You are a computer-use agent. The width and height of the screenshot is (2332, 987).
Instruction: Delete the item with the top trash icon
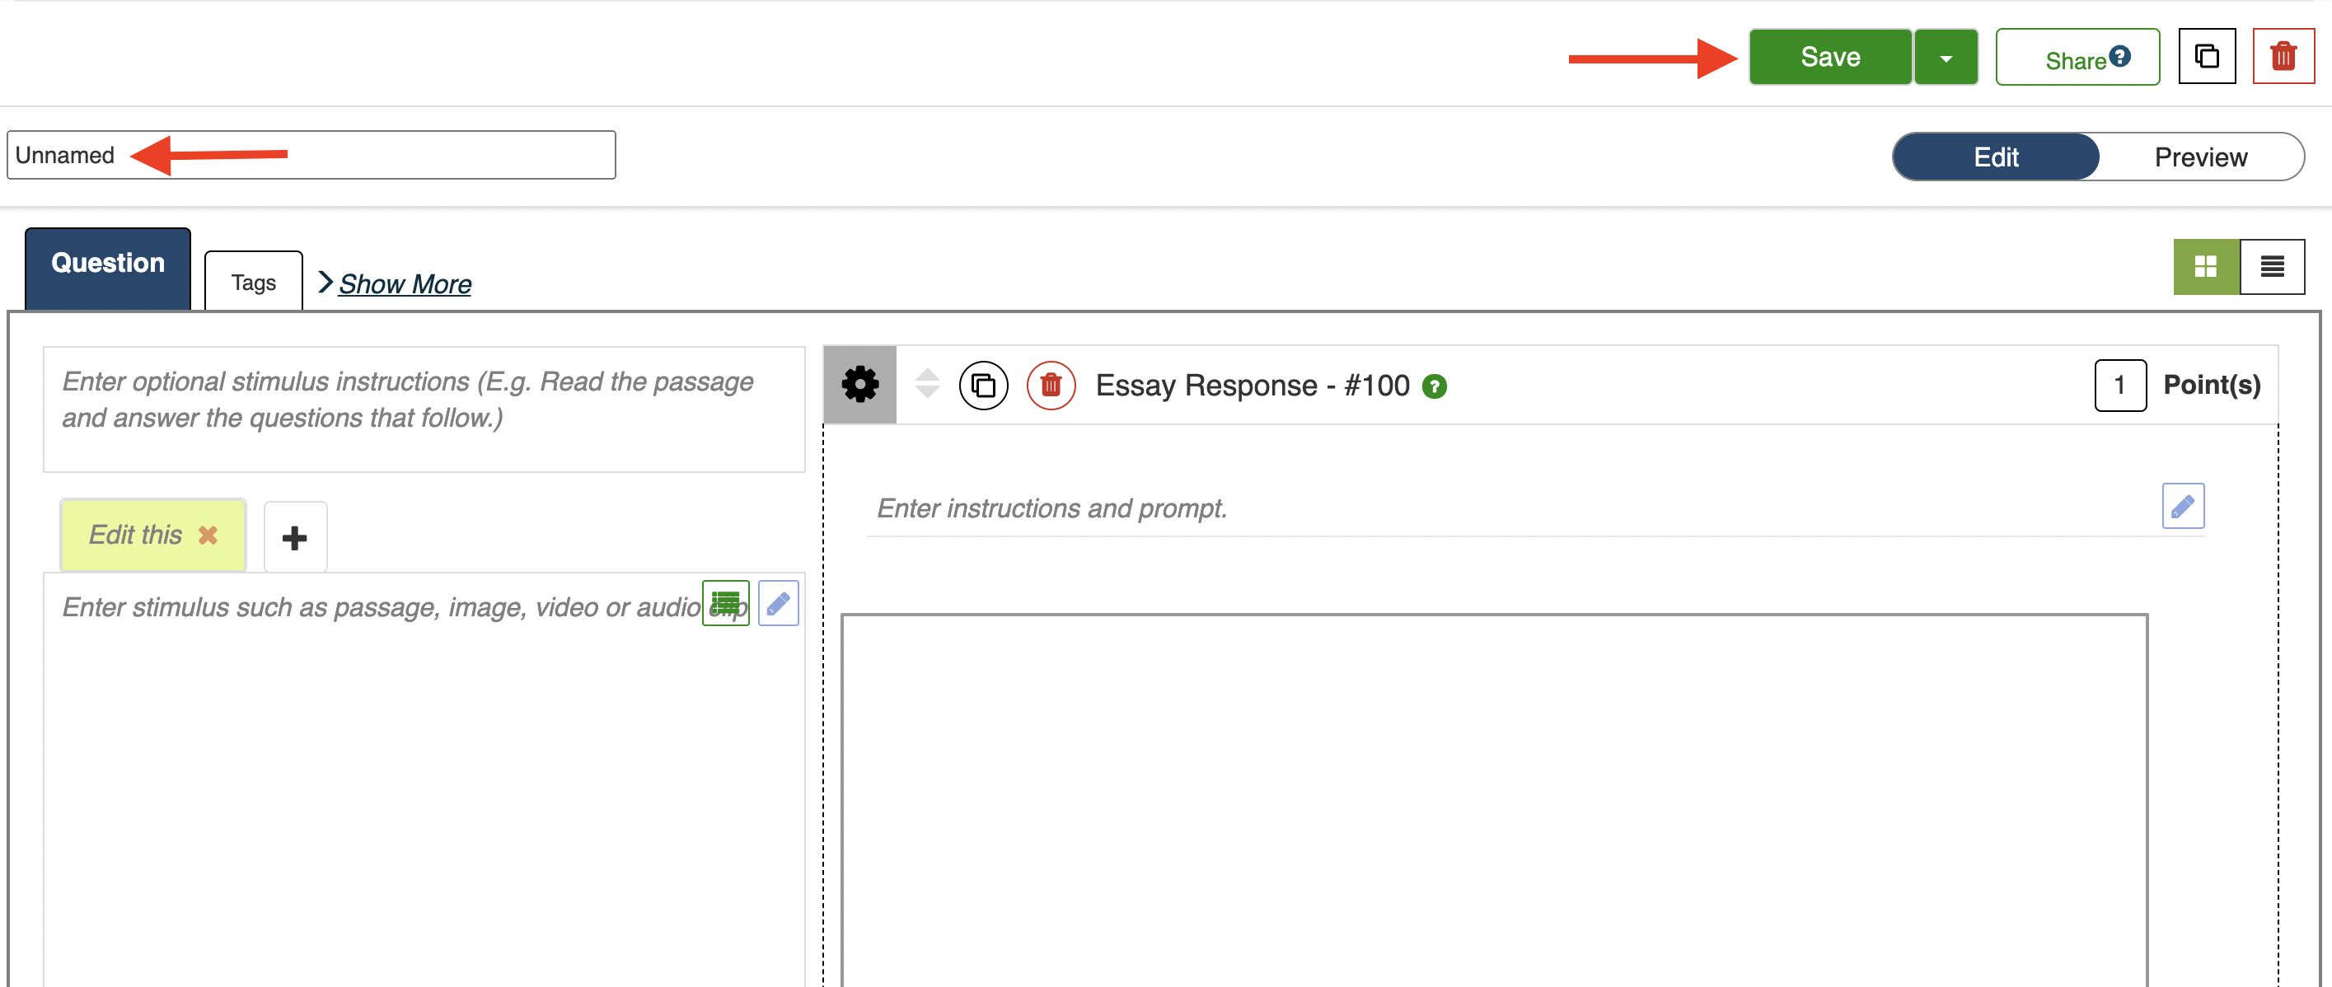point(2283,57)
